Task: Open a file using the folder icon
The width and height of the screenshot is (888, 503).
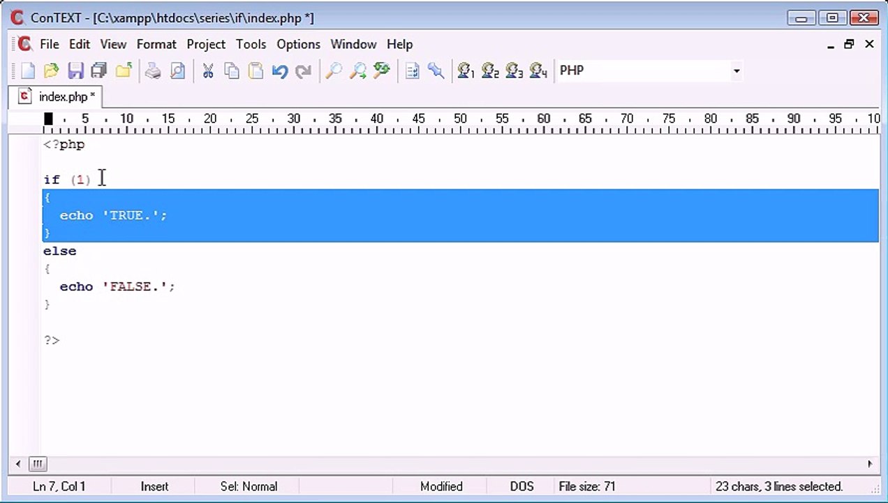Action: tap(51, 71)
